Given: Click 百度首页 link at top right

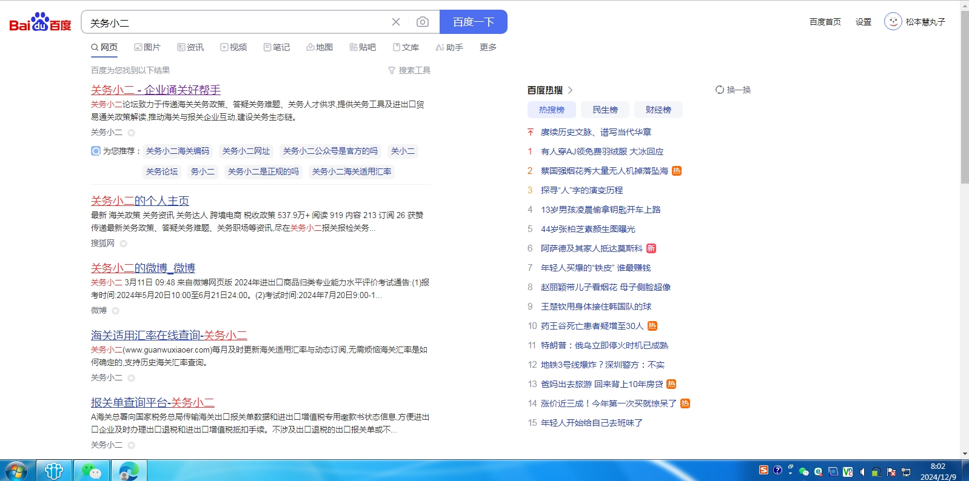Looking at the screenshot, I should [x=825, y=22].
